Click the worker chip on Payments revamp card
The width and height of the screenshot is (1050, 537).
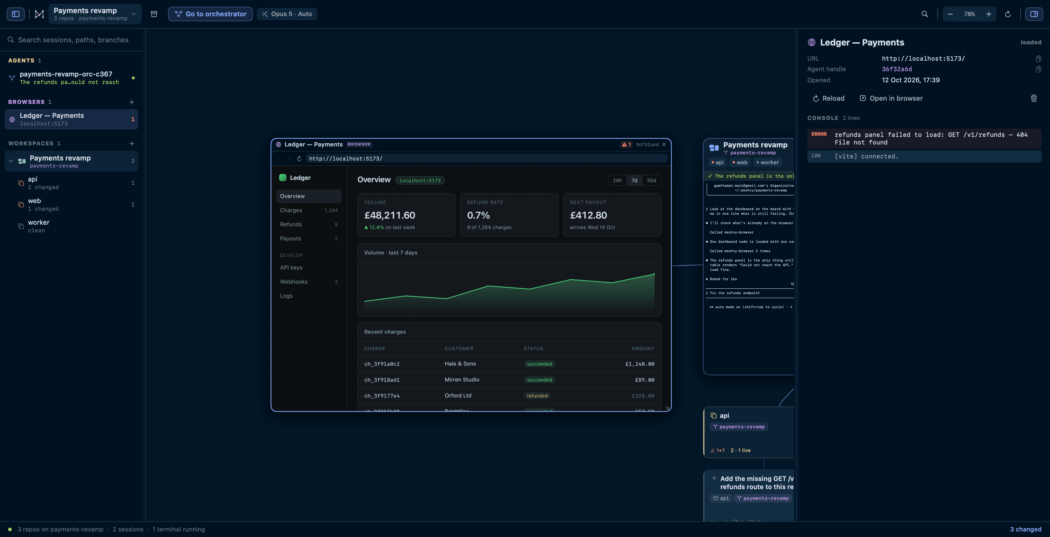pos(768,162)
